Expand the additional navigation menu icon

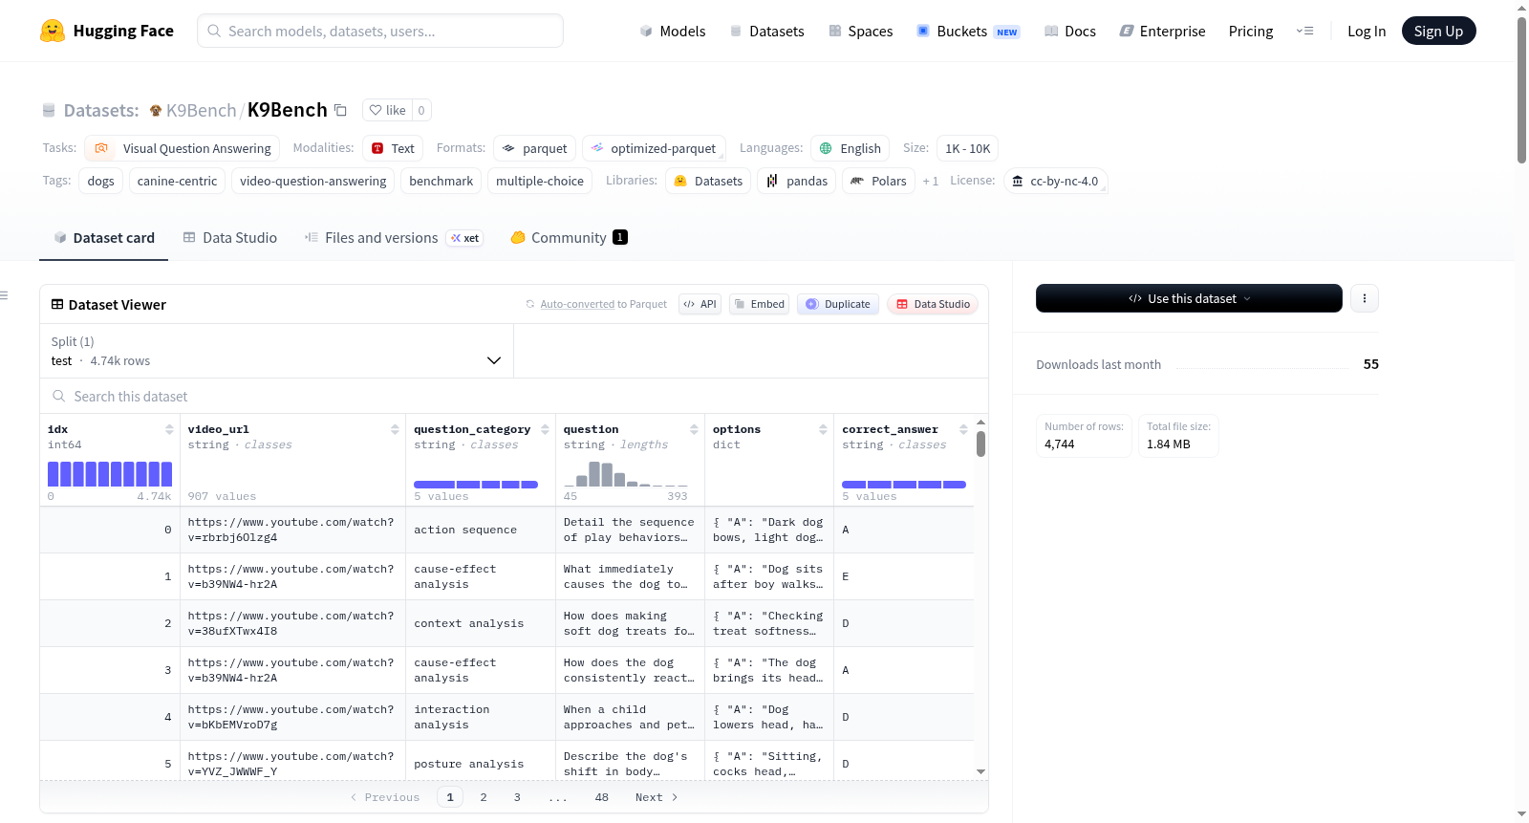[1304, 31]
